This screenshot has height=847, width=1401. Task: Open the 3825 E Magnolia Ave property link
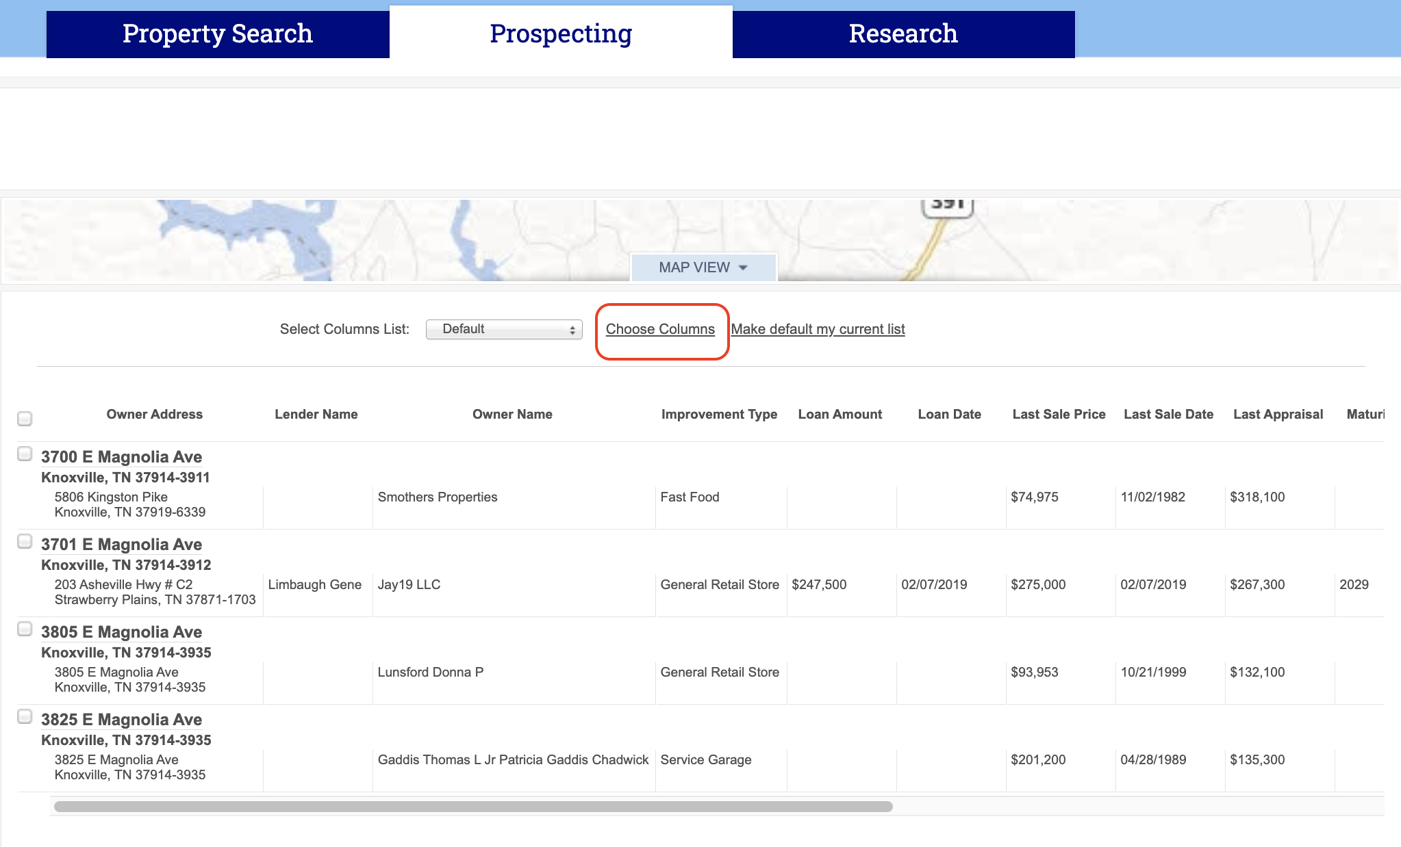[121, 720]
